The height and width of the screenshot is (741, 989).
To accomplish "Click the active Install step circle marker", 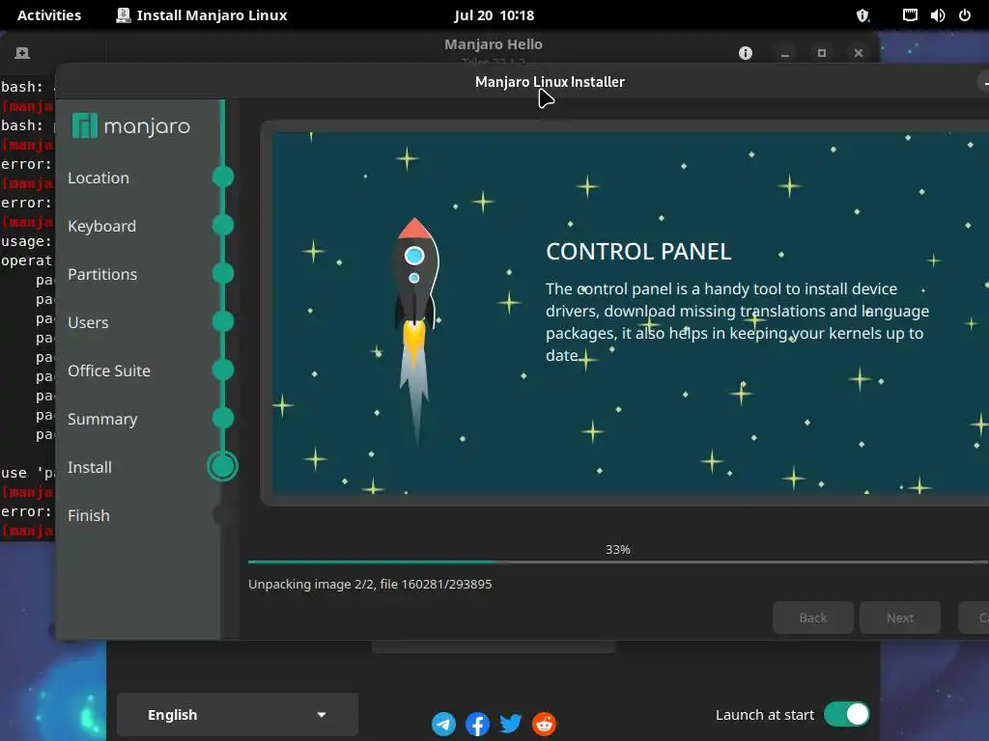I will coord(223,467).
